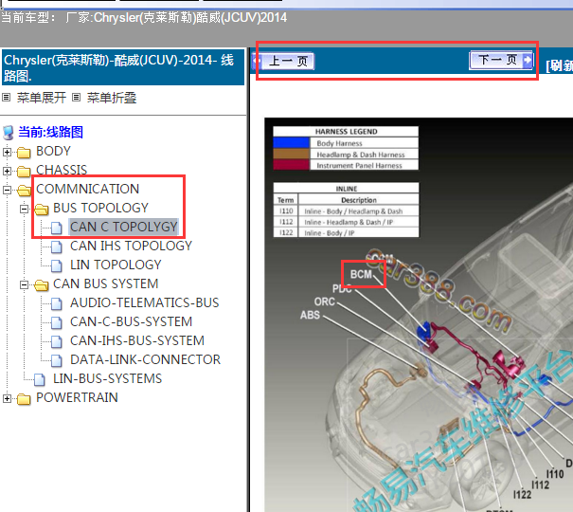Open the CAN-C-BUS-SYSTEM diagram
Screen dimensions: 573x512
131,322
